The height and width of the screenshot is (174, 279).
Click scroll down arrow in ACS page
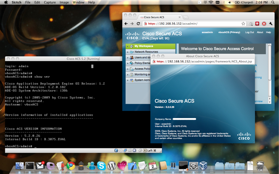[x=270, y=102]
